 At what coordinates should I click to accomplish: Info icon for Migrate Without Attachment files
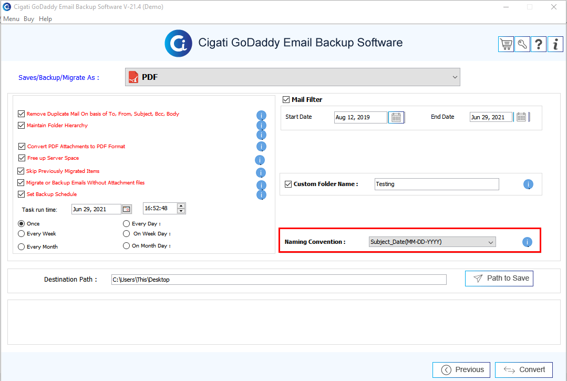pos(262,185)
